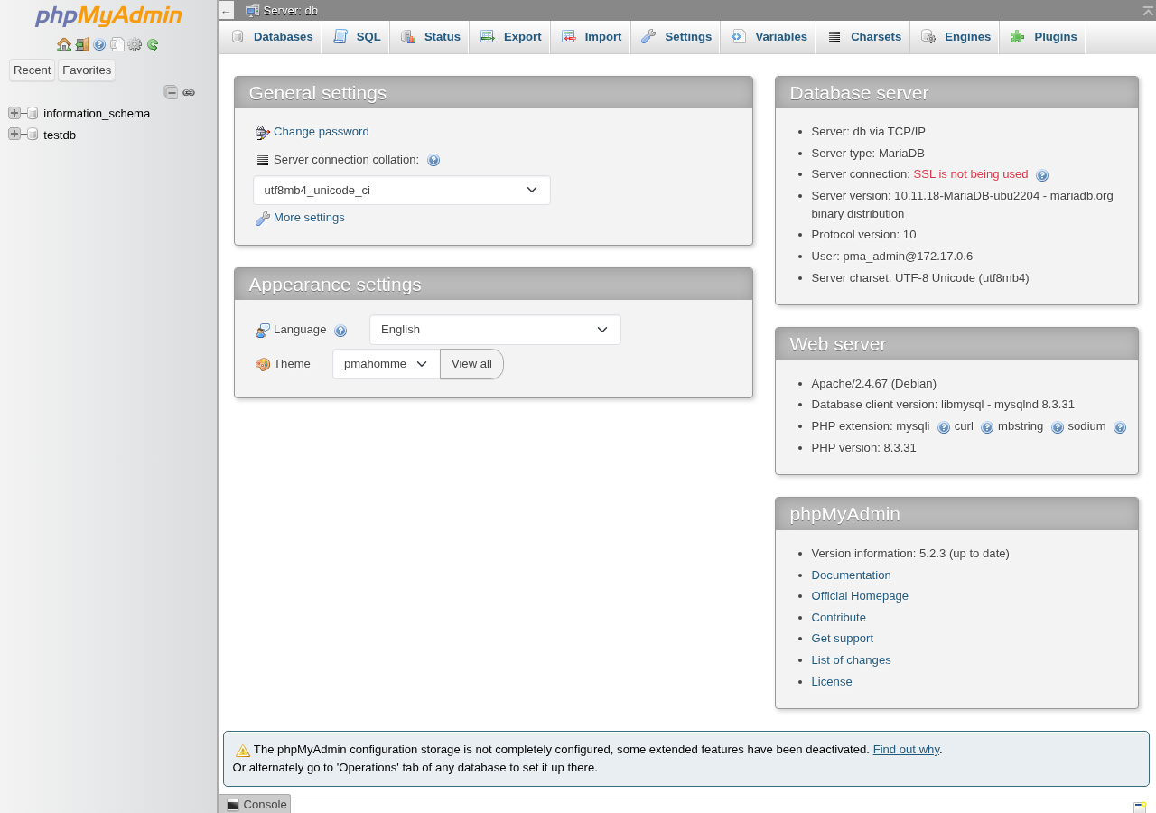The image size is (1156, 813).
Task: Click 'Version information: 5.2.3 (up to date)' text
Action: [x=910, y=554]
